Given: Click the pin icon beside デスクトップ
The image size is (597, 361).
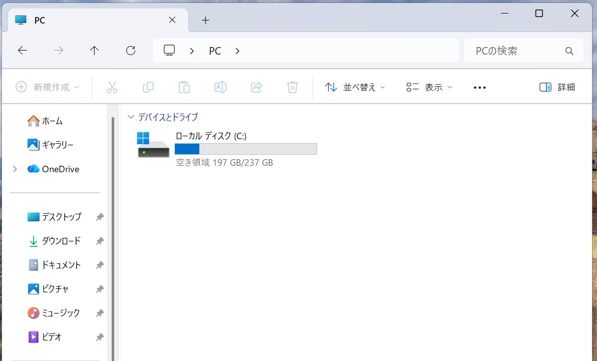Looking at the screenshot, I should click(100, 217).
